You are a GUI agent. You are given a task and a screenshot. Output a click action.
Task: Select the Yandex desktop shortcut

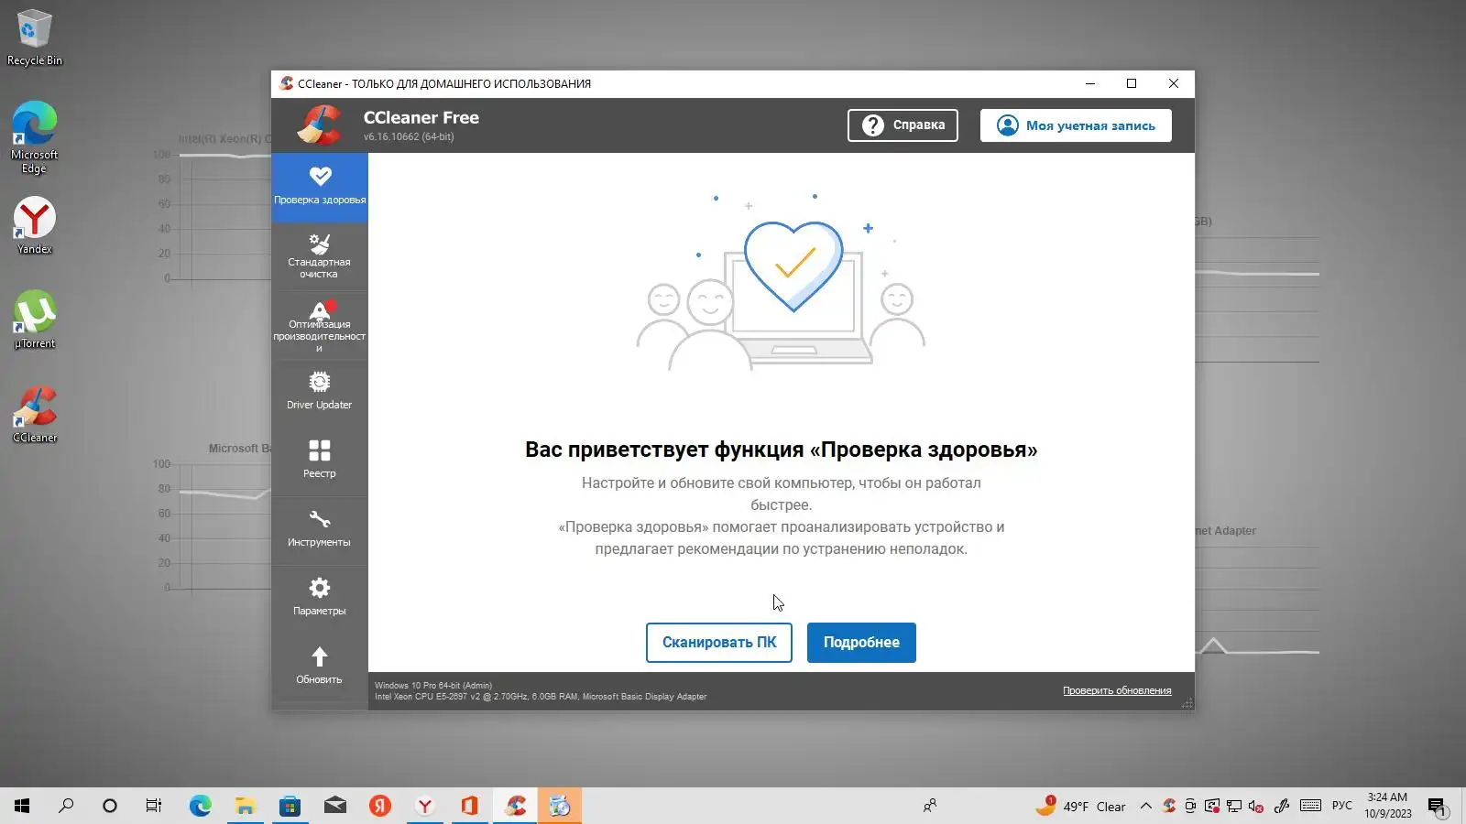(35, 226)
